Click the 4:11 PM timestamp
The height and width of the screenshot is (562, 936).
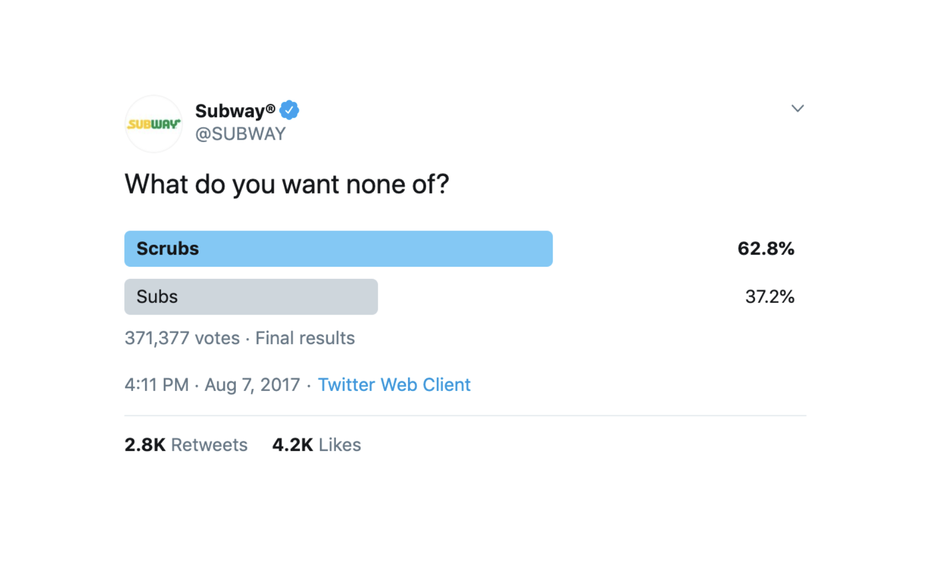pos(157,384)
